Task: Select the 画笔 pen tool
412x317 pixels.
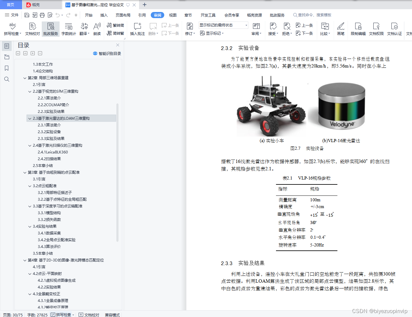Action: [341, 29]
